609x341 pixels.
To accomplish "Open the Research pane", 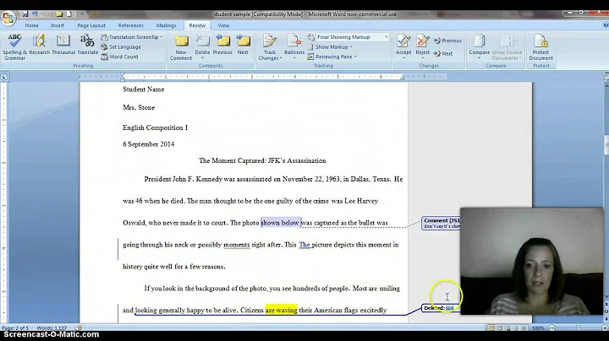I will [39, 45].
